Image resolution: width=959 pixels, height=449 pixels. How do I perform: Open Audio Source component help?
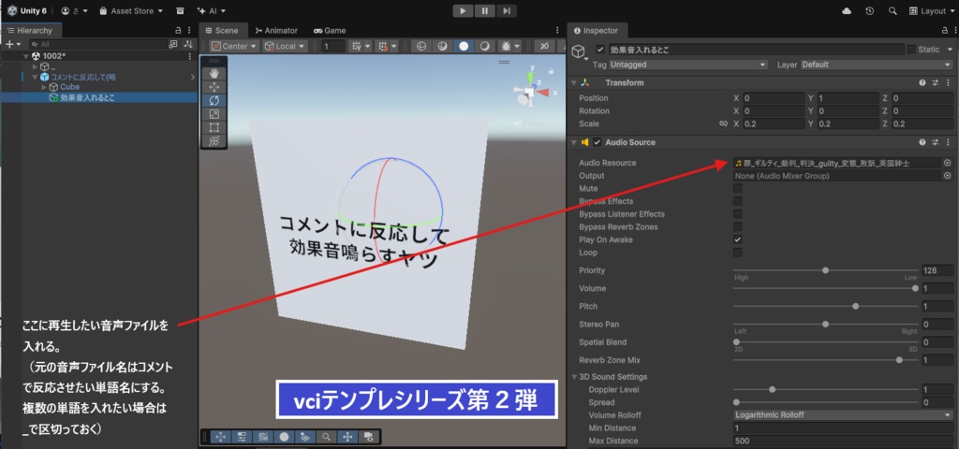point(922,142)
